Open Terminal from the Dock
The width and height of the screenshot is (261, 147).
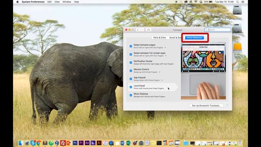click(159, 143)
